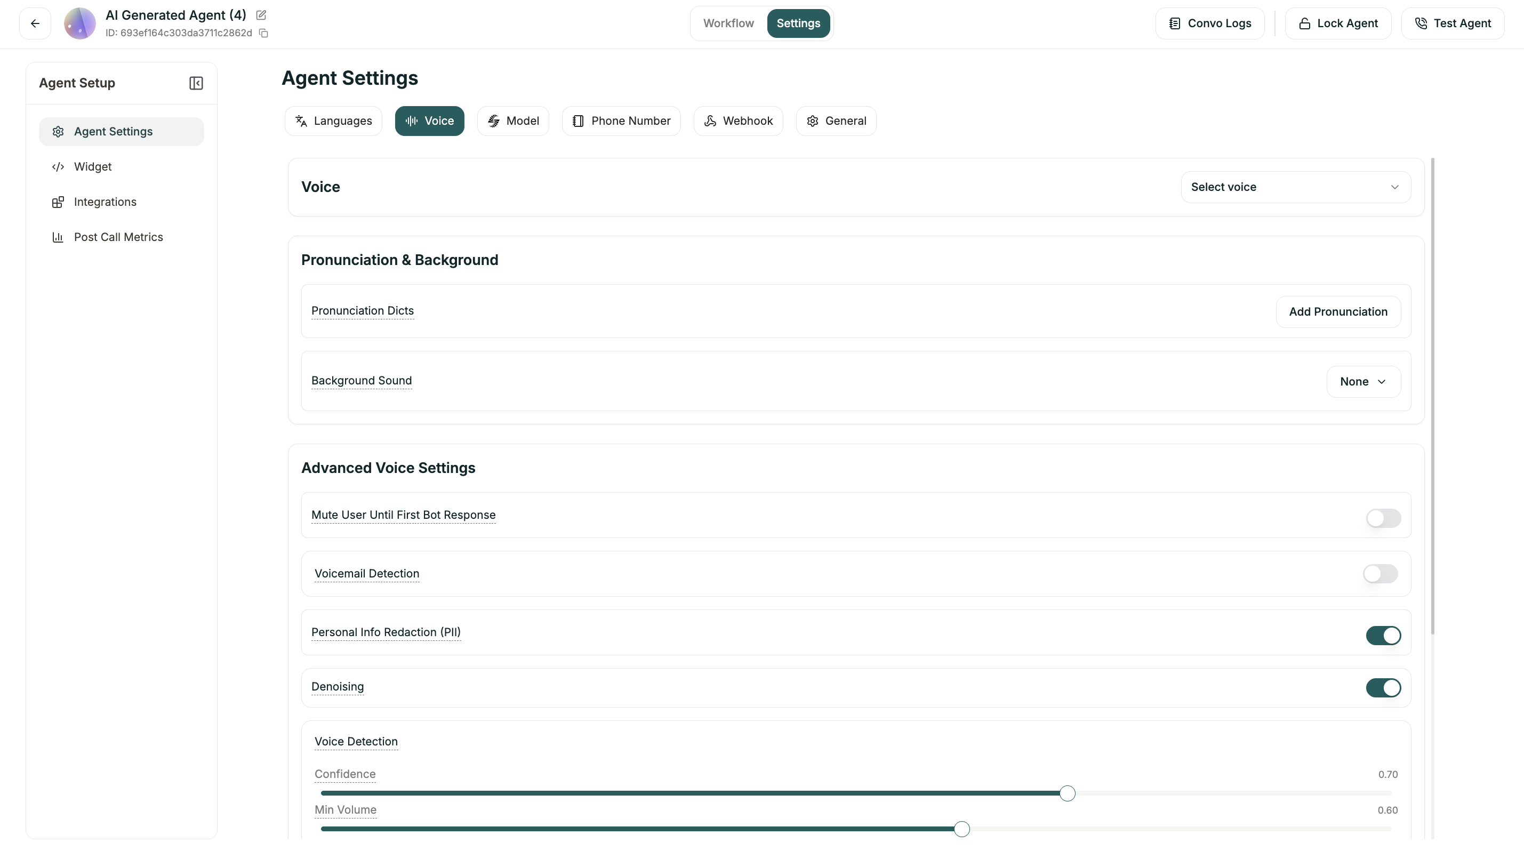Image resolution: width=1524 pixels, height=851 pixels.
Task: Expand the Background Sound None dropdown
Action: 1363,382
